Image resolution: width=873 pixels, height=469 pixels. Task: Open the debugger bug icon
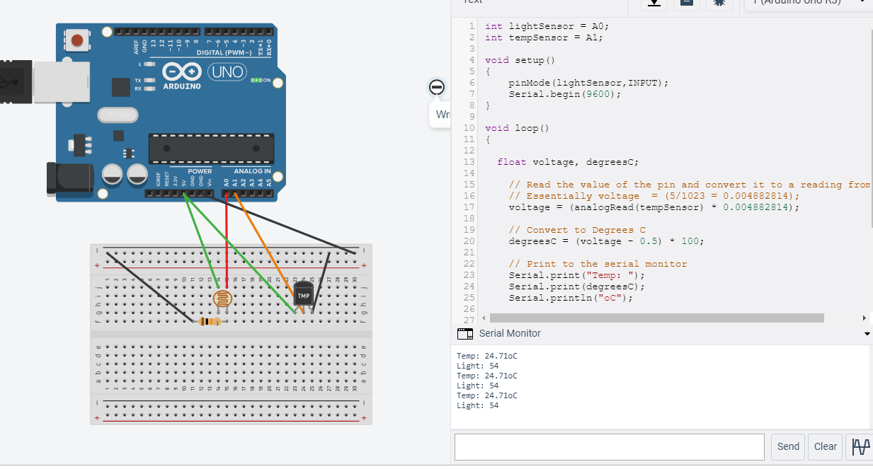coord(719,4)
